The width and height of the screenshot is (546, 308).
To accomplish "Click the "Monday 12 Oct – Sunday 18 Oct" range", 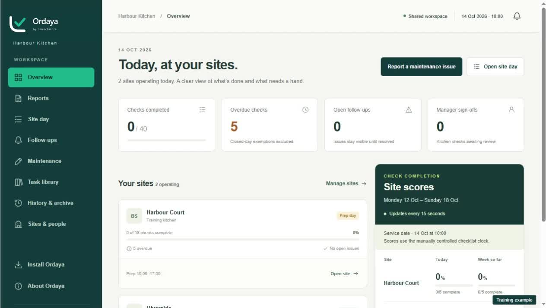I will click(421, 200).
